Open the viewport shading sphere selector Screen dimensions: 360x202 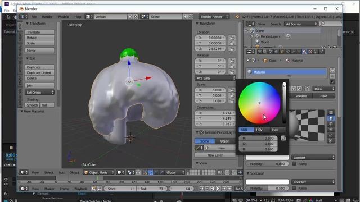click(120, 172)
